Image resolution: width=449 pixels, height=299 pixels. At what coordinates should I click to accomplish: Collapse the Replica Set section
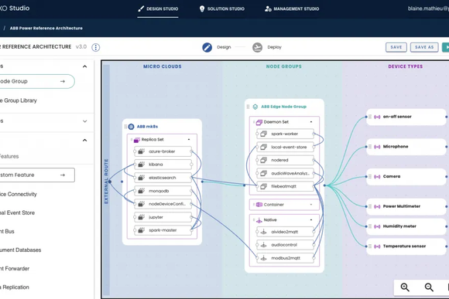click(x=189, y=140)
